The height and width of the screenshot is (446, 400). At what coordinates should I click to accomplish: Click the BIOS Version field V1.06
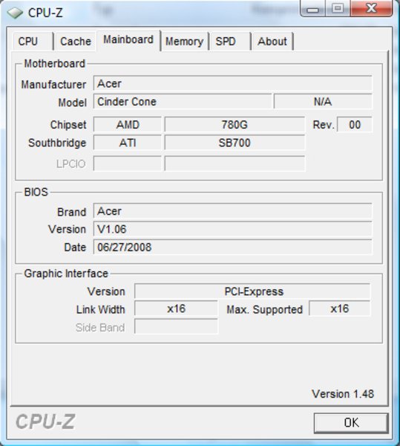click(232, 229)
